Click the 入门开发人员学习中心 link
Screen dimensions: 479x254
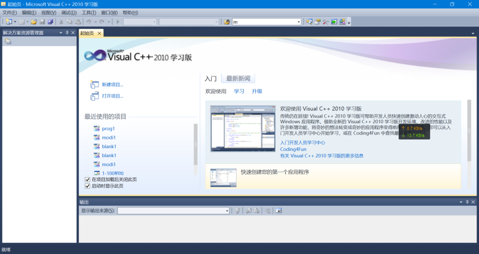(x=303, y=142)
